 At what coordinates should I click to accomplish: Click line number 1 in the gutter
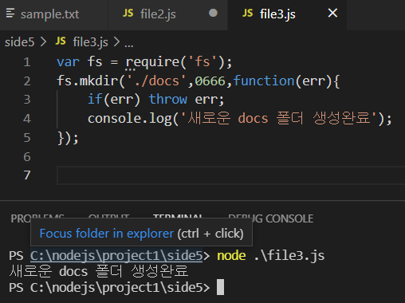click(27, 62)
